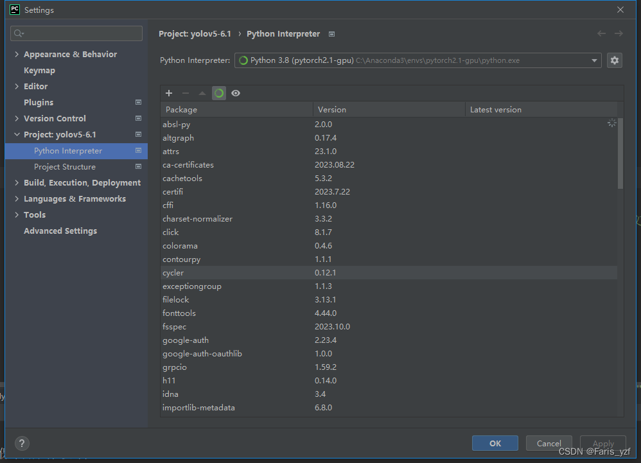This screenshot has height=463, width=641.
Task: Select the cffi package row
Action: (x=389, y=205)
